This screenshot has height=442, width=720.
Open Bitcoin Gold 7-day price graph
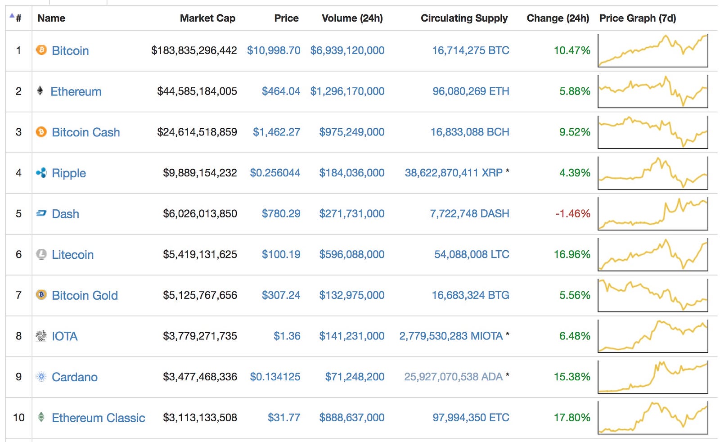click(x=653, y=295)
